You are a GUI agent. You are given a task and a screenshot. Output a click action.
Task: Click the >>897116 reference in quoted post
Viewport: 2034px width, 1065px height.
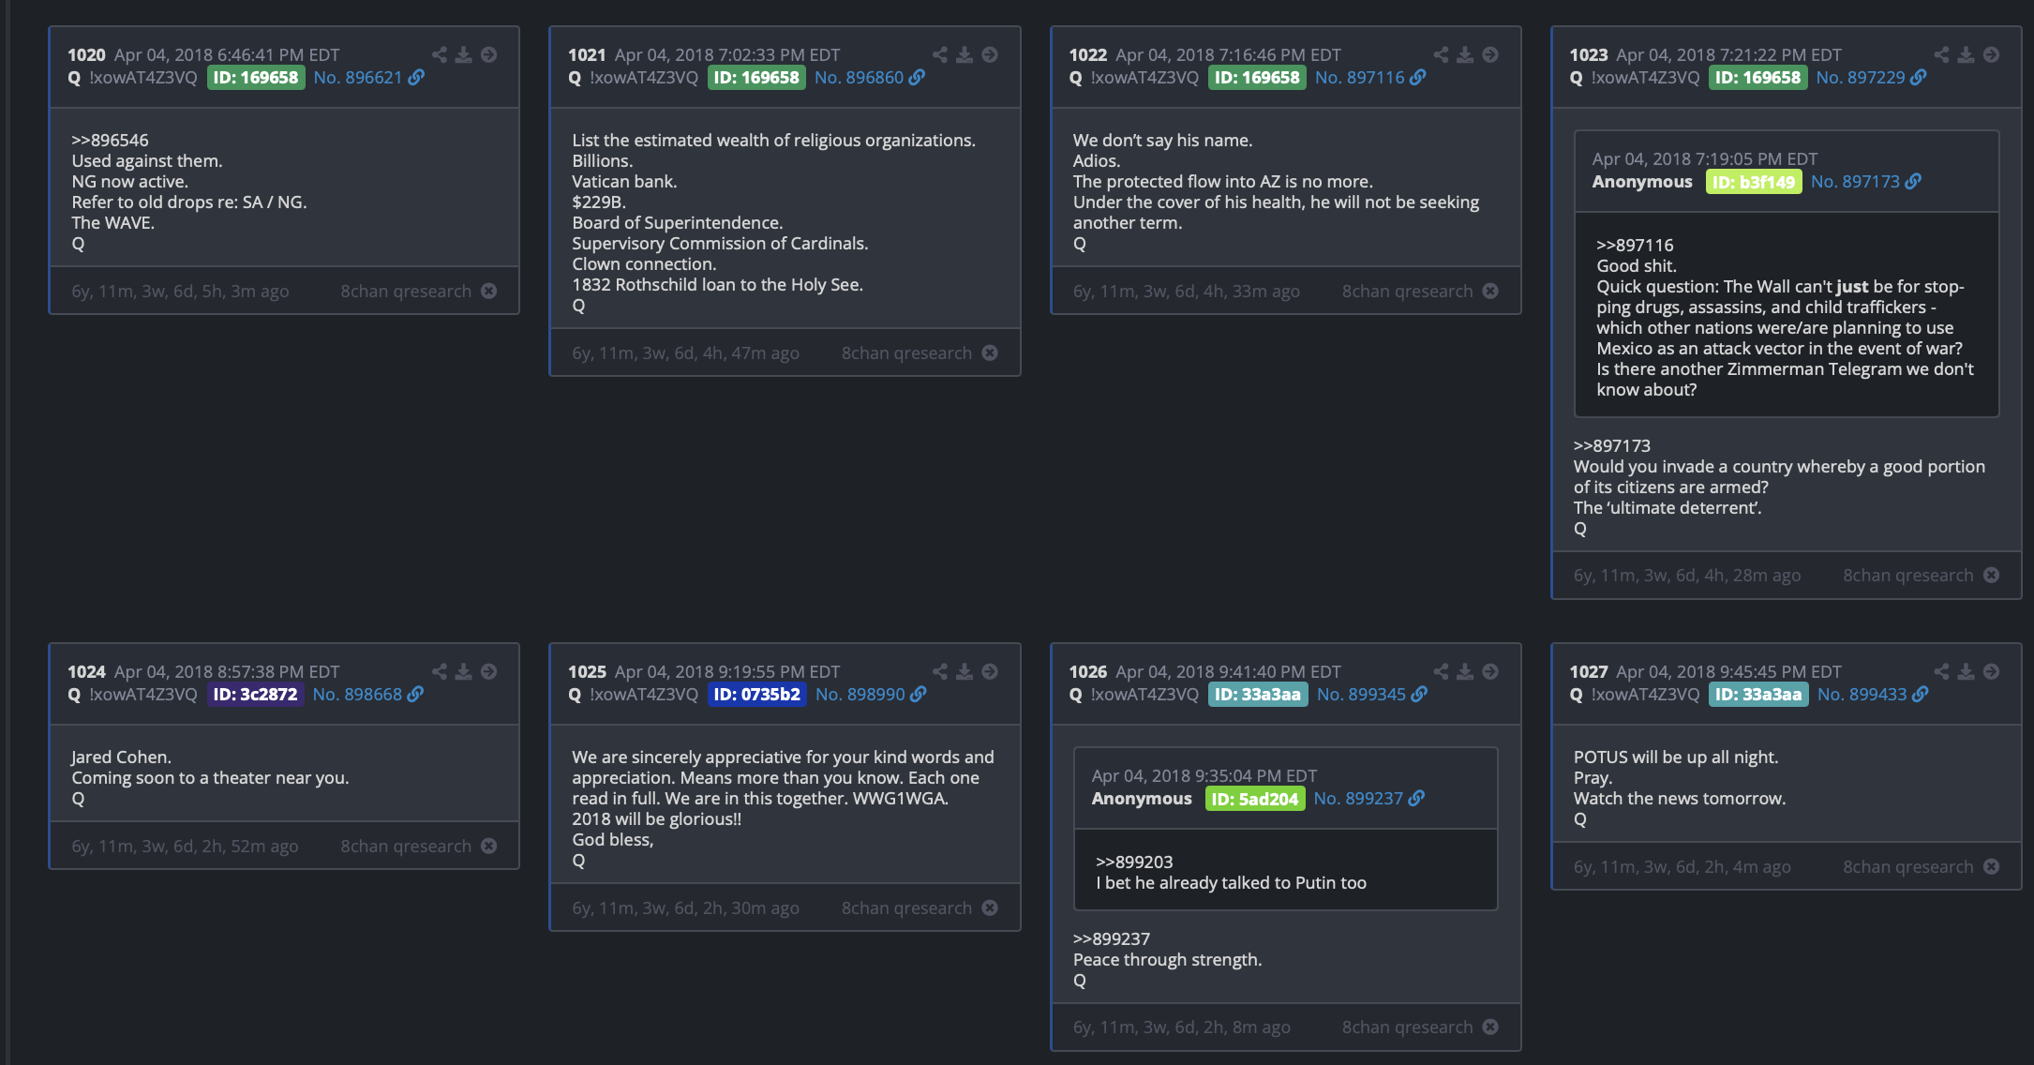click(x=1635, y=246)
